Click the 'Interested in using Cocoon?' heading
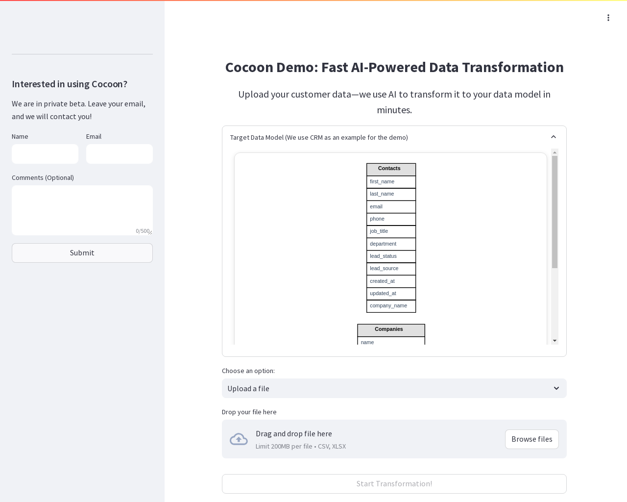The width and height of the screenshot is (627, 502). [x=70, y=84]
